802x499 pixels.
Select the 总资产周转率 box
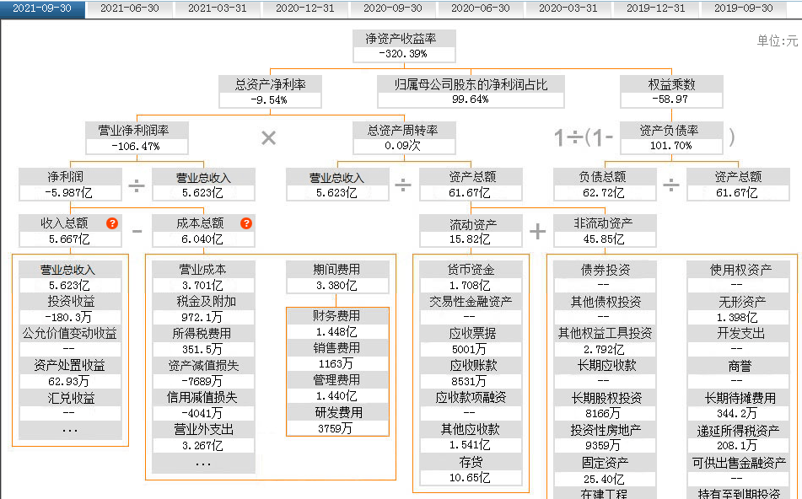click(403, 137)
